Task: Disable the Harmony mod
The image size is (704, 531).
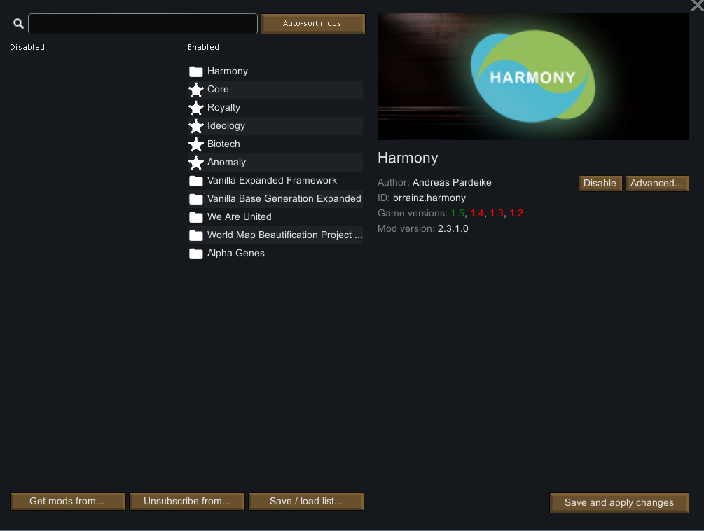Action: tap(600, 184)
